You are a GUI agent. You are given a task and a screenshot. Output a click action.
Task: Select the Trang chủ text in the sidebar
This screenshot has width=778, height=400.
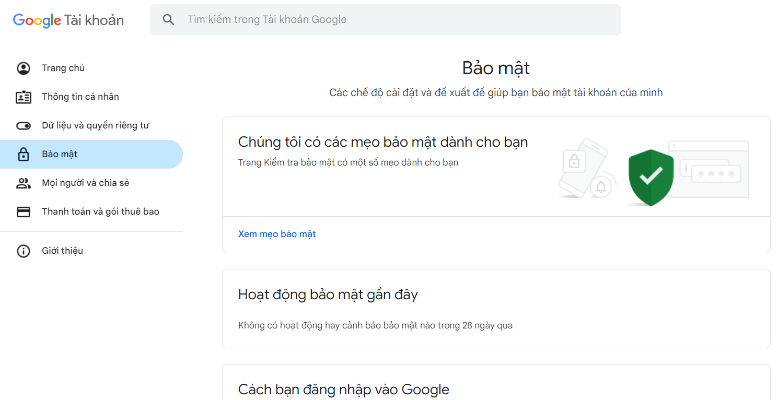63,68
